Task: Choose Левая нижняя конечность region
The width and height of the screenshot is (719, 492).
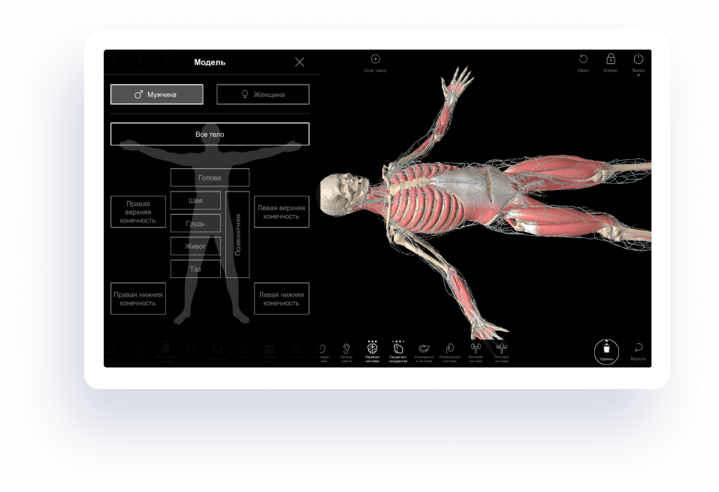Action: coord(281,299)
